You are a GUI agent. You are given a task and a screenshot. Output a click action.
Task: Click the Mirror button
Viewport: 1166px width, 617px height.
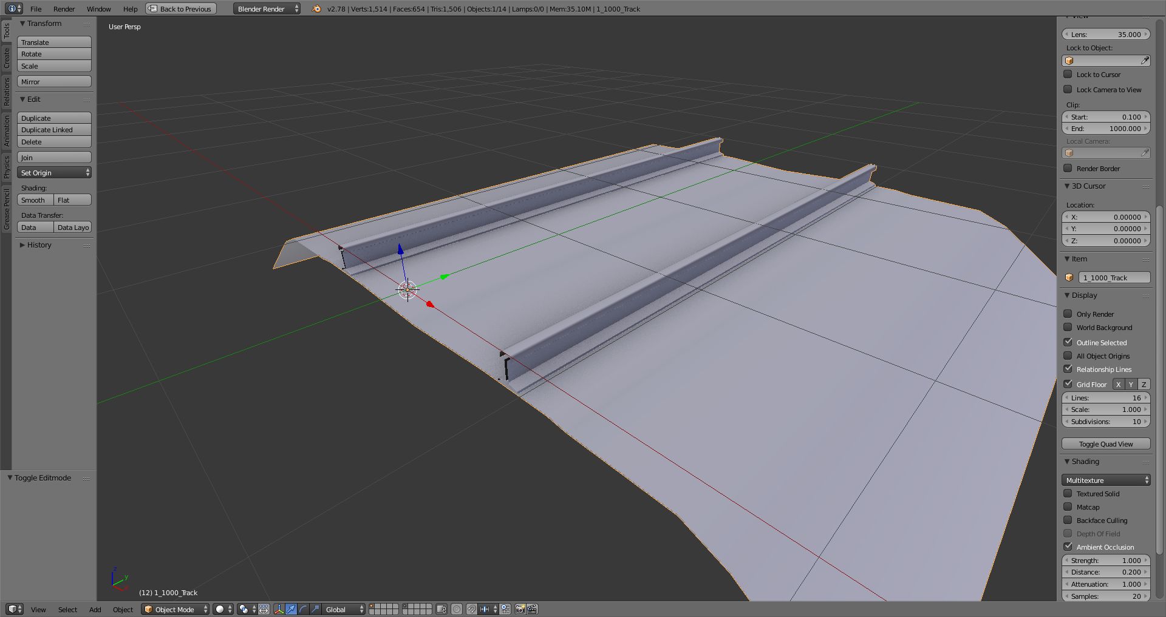54,82
